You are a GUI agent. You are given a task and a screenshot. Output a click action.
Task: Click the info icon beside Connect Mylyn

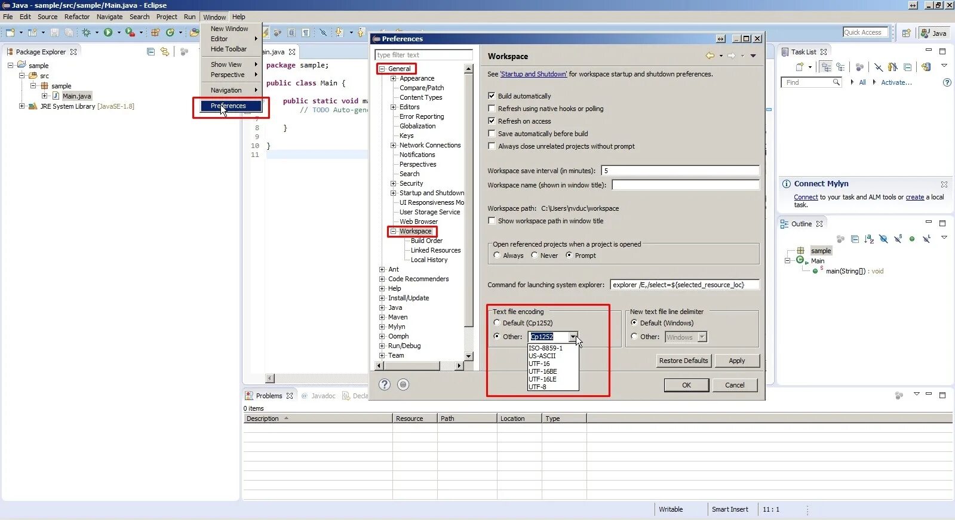[x=787, y=184]
